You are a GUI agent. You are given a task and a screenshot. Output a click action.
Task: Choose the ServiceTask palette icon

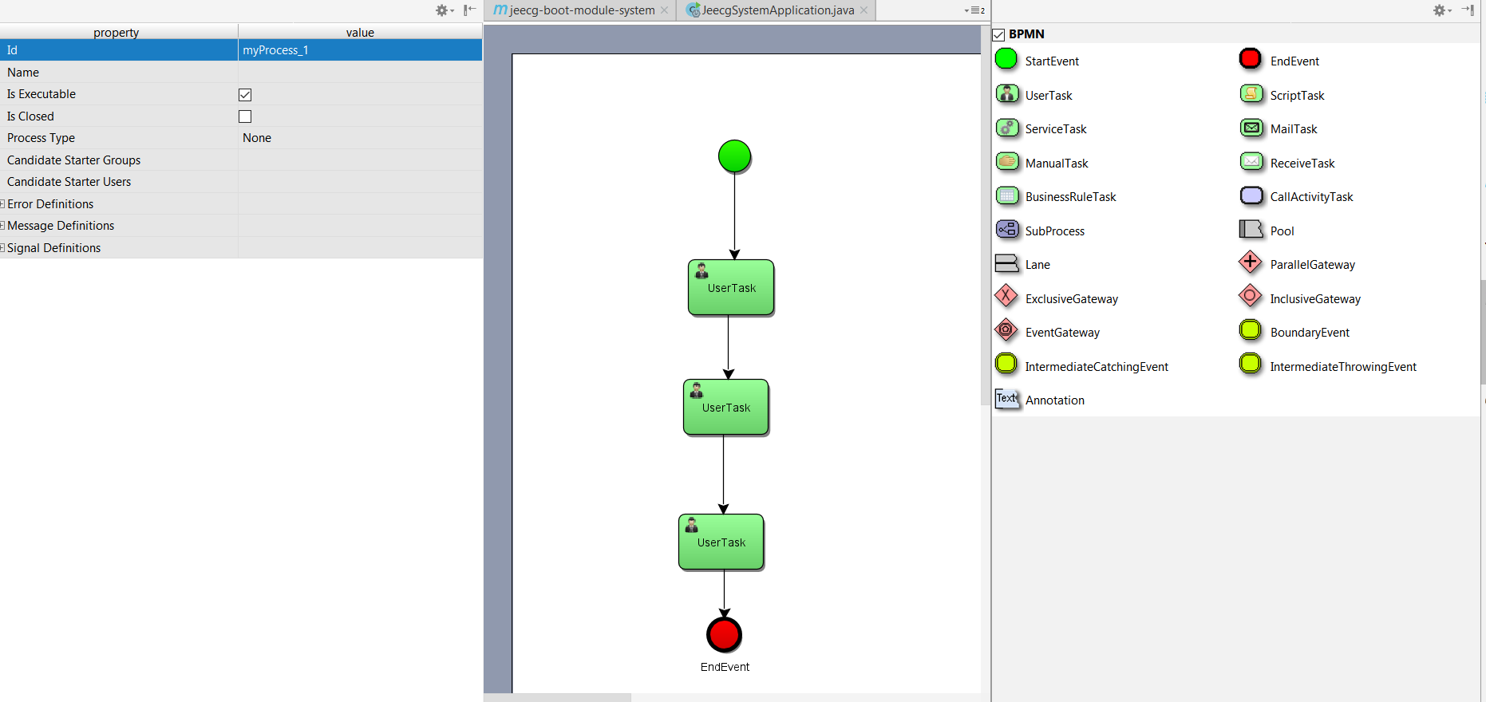1007,128
